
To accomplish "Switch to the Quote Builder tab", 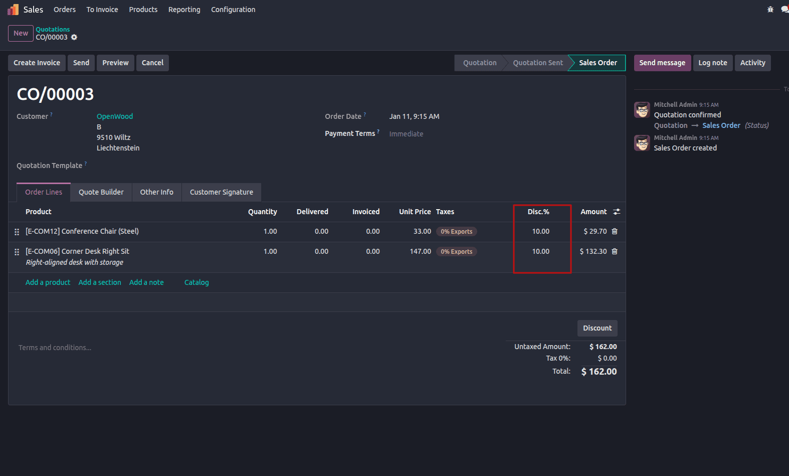I will click(x=101, y=192).
